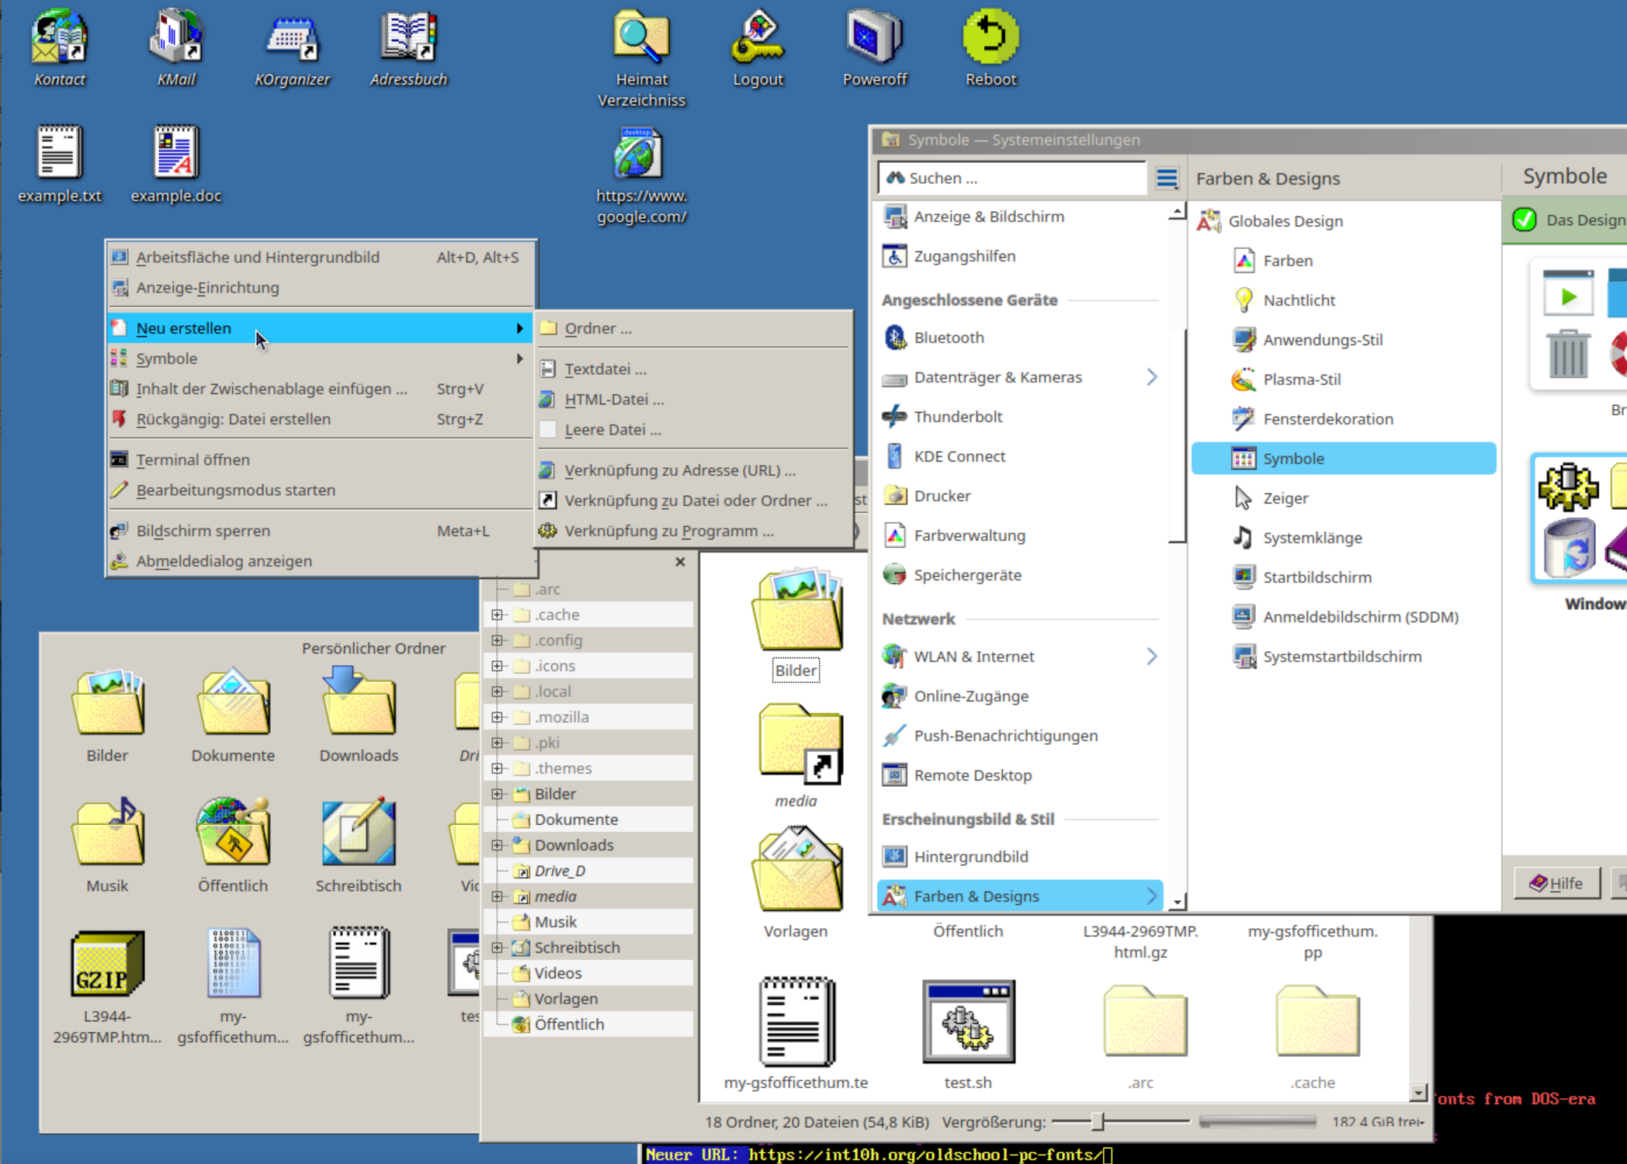Select Arbeitsfläche und Hintergrundbild menu entry
The image size is (1627, 1164).
319,257
